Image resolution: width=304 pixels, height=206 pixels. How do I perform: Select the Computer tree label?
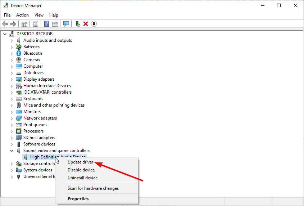click(33, 66)
